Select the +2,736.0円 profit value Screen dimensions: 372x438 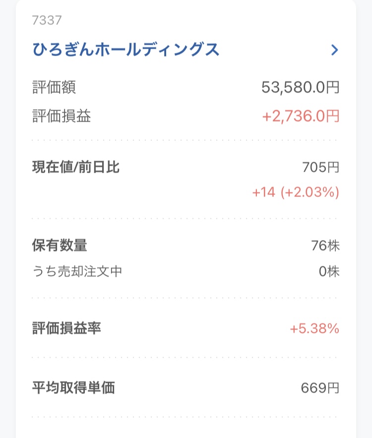301,116
